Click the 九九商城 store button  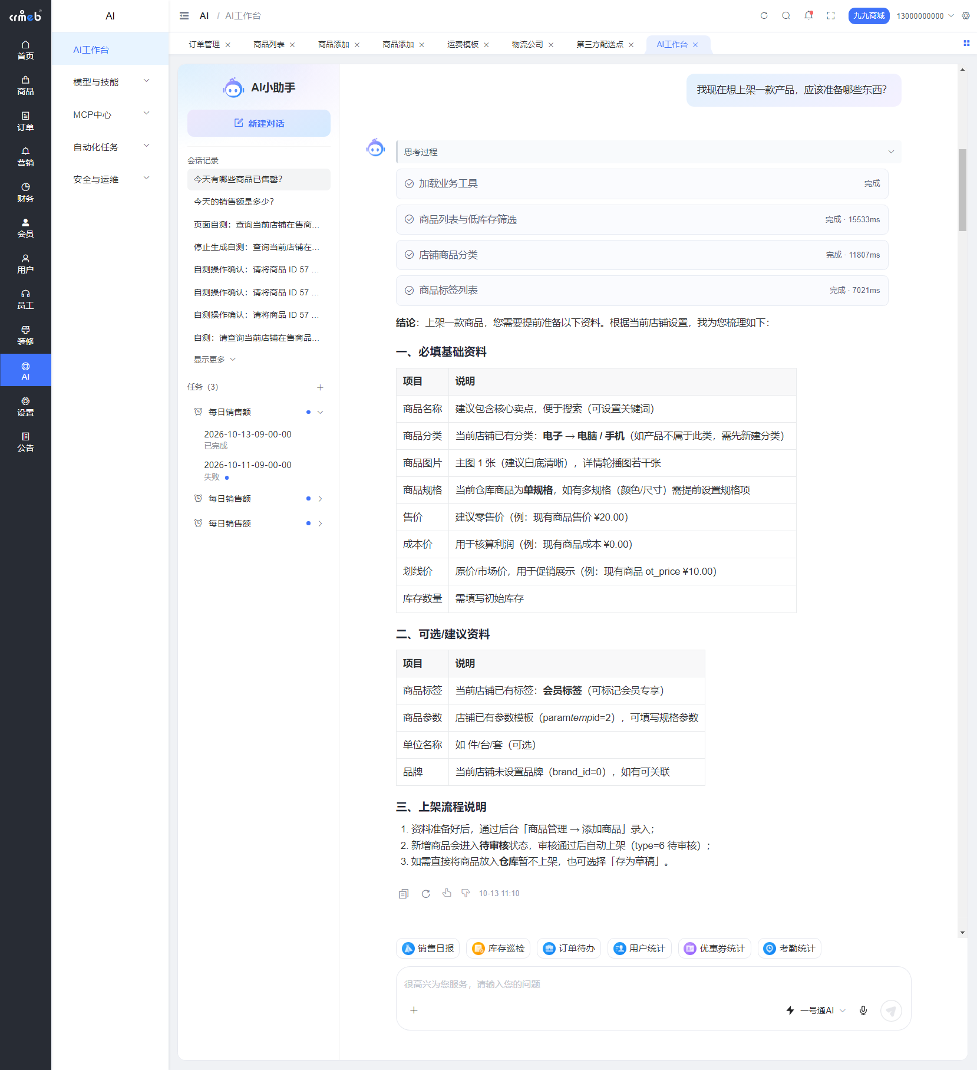(x=869, y=16)
